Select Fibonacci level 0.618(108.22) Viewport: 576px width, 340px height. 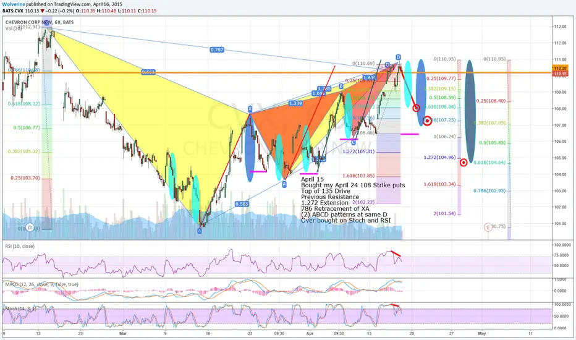click(x=23, y=104)
